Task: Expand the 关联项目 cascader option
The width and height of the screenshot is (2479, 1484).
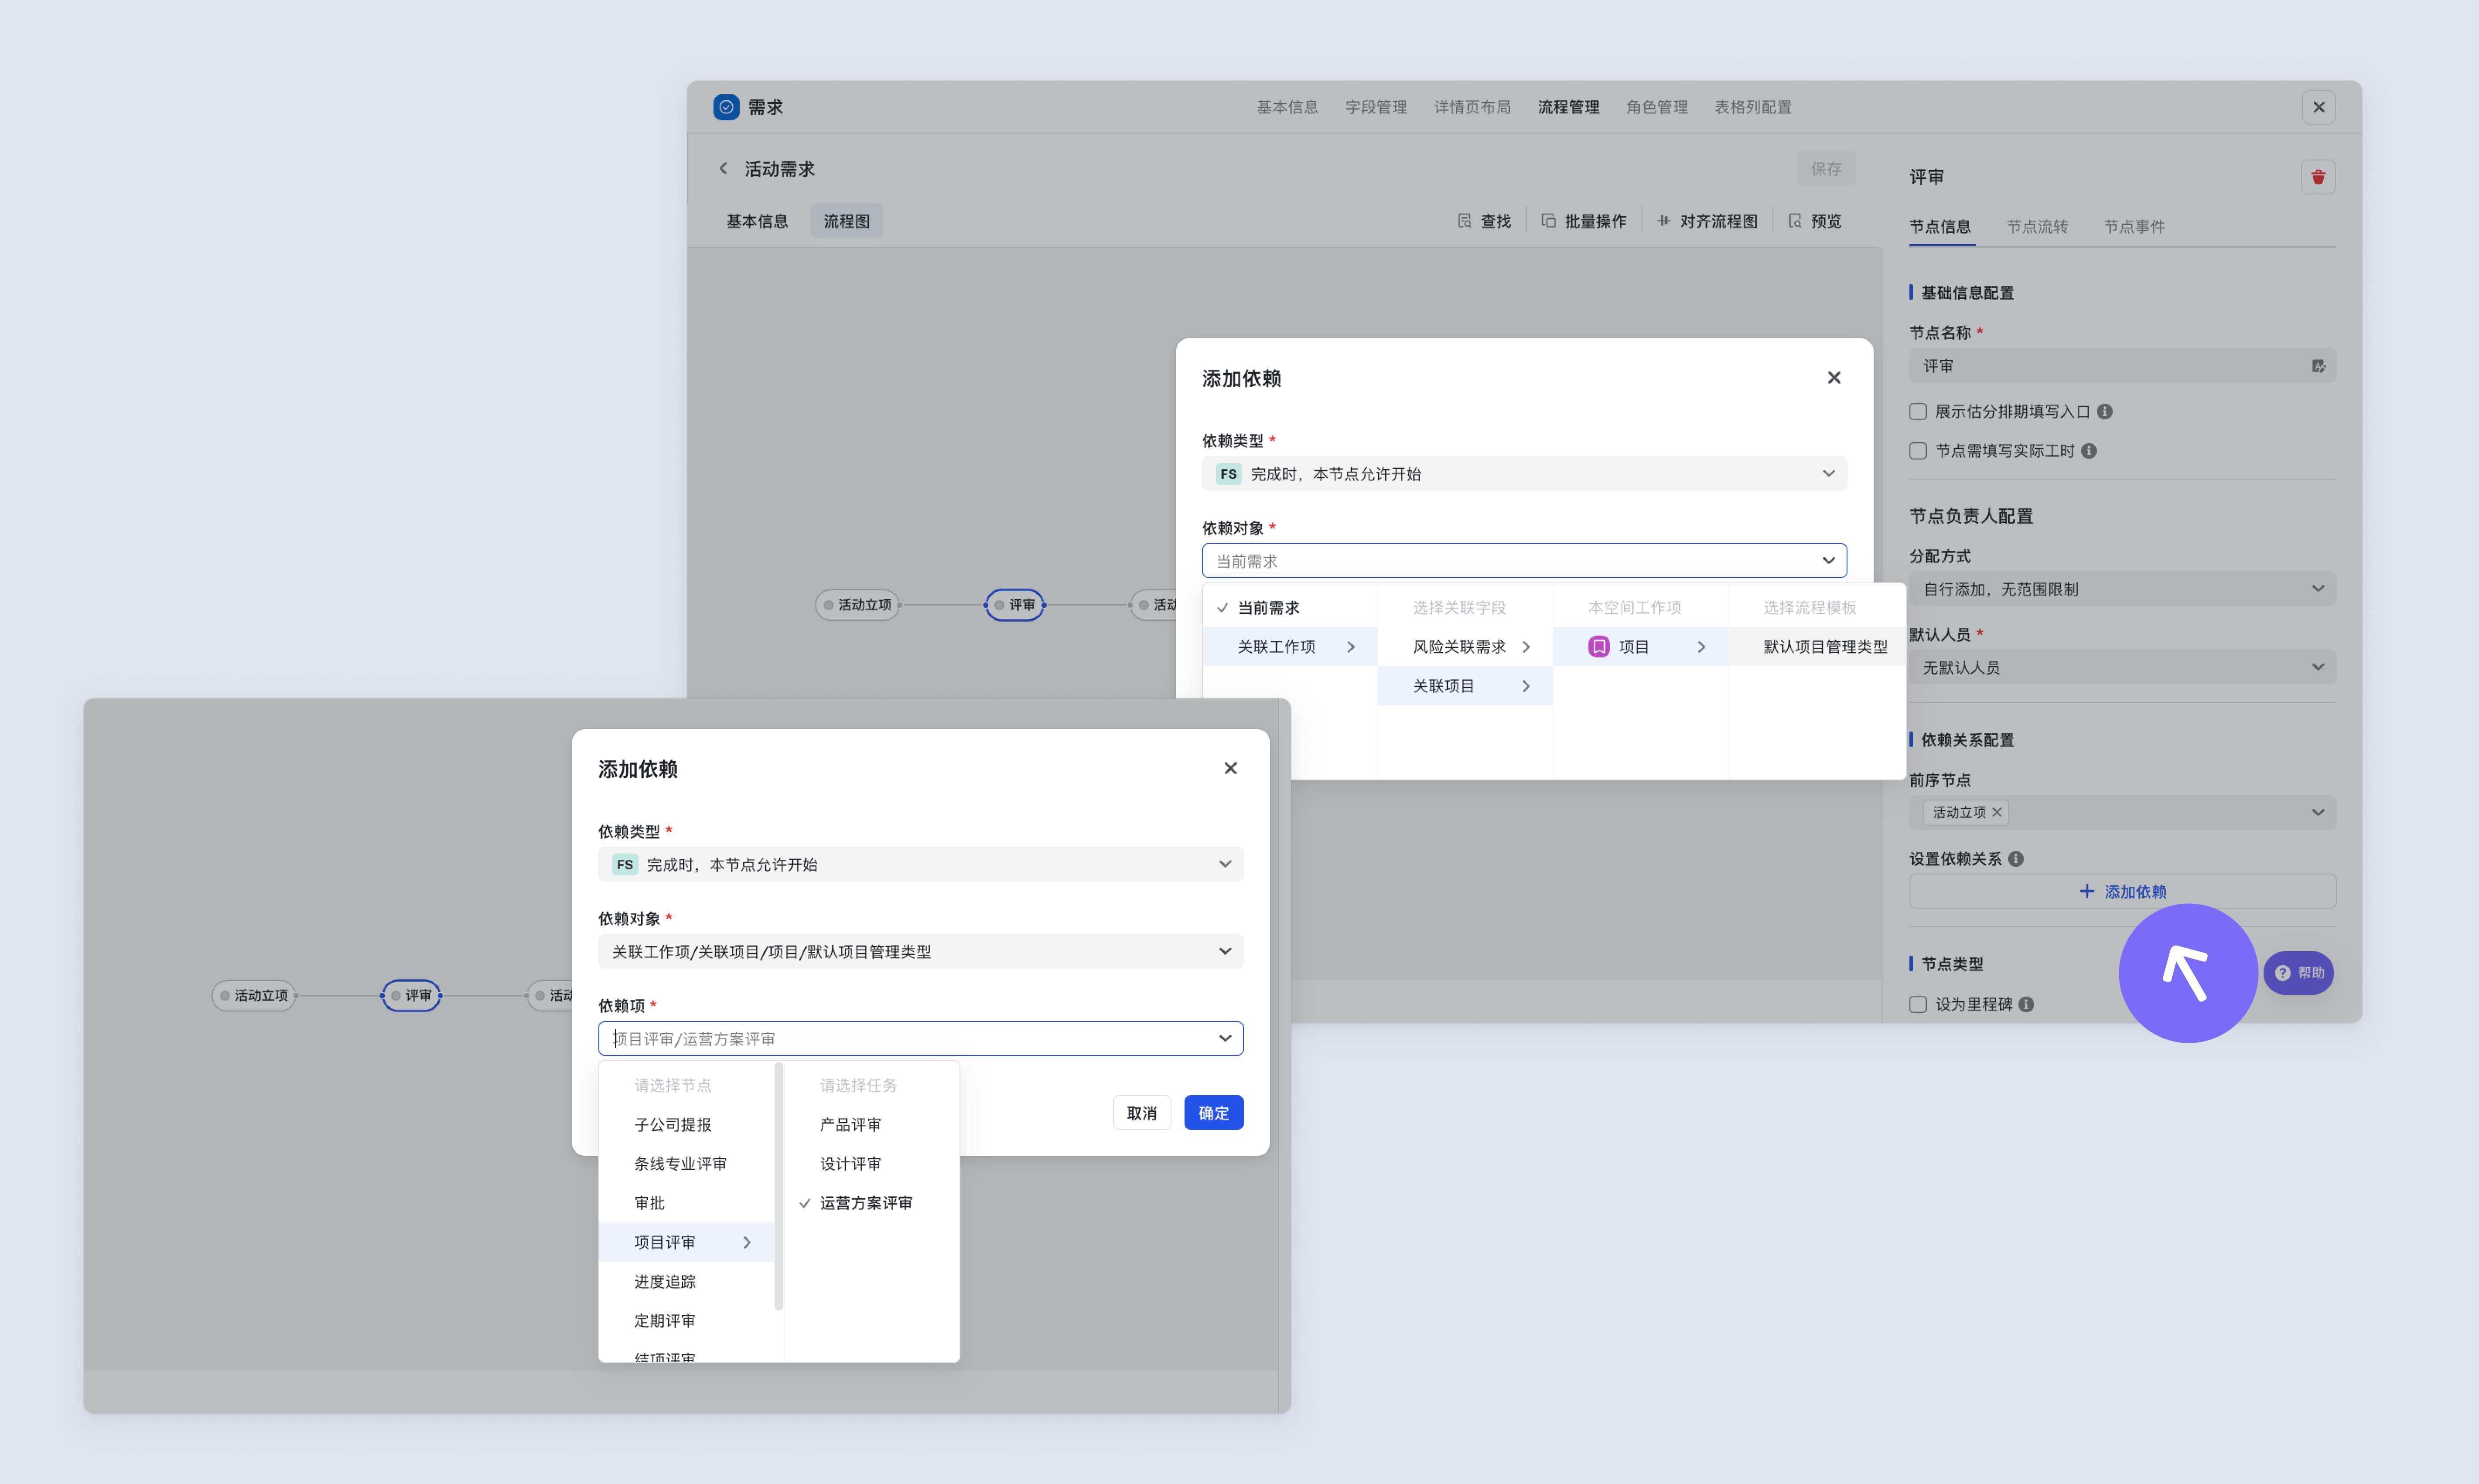Action: click(1465, 686)
